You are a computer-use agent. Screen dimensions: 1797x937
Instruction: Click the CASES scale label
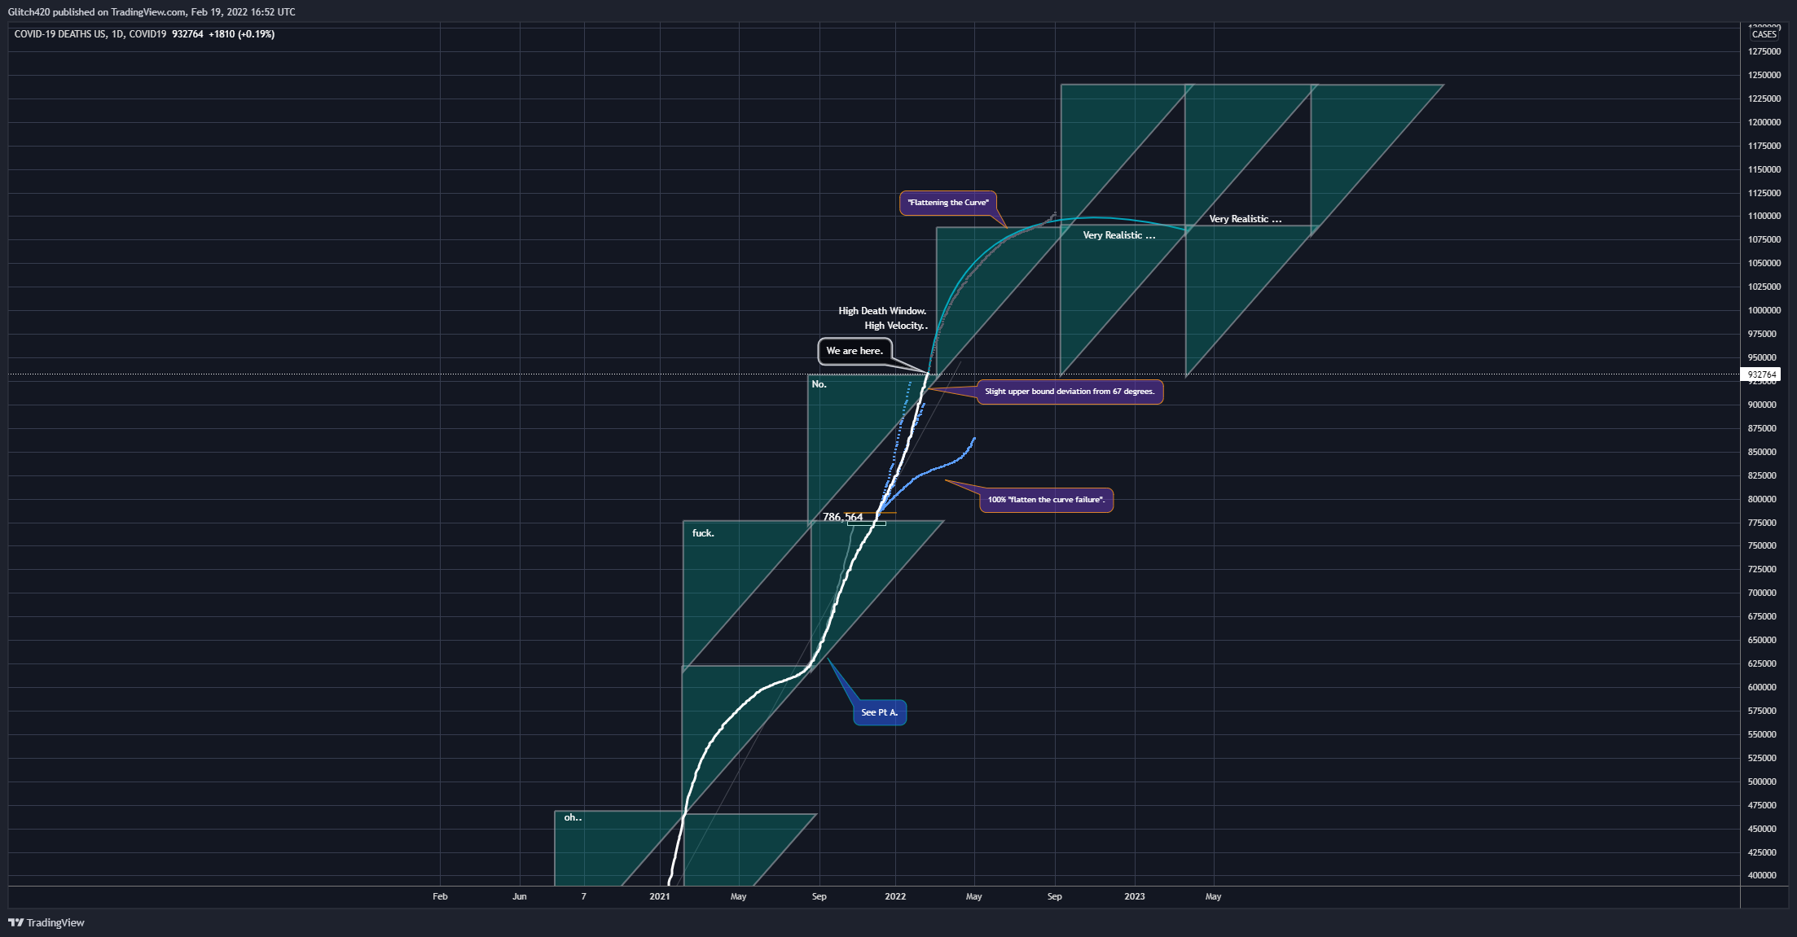tap(1764, 34)
